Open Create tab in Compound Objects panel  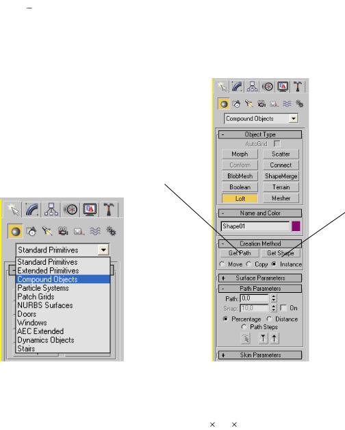click(222, 87)
